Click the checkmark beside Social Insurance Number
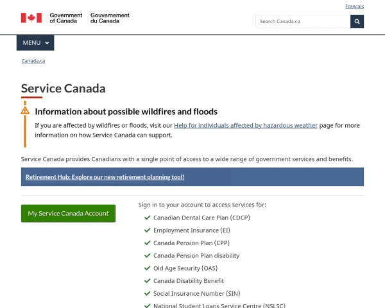This screenshot has width=385, height=308. pyautogui.click(x=147, y=293)
